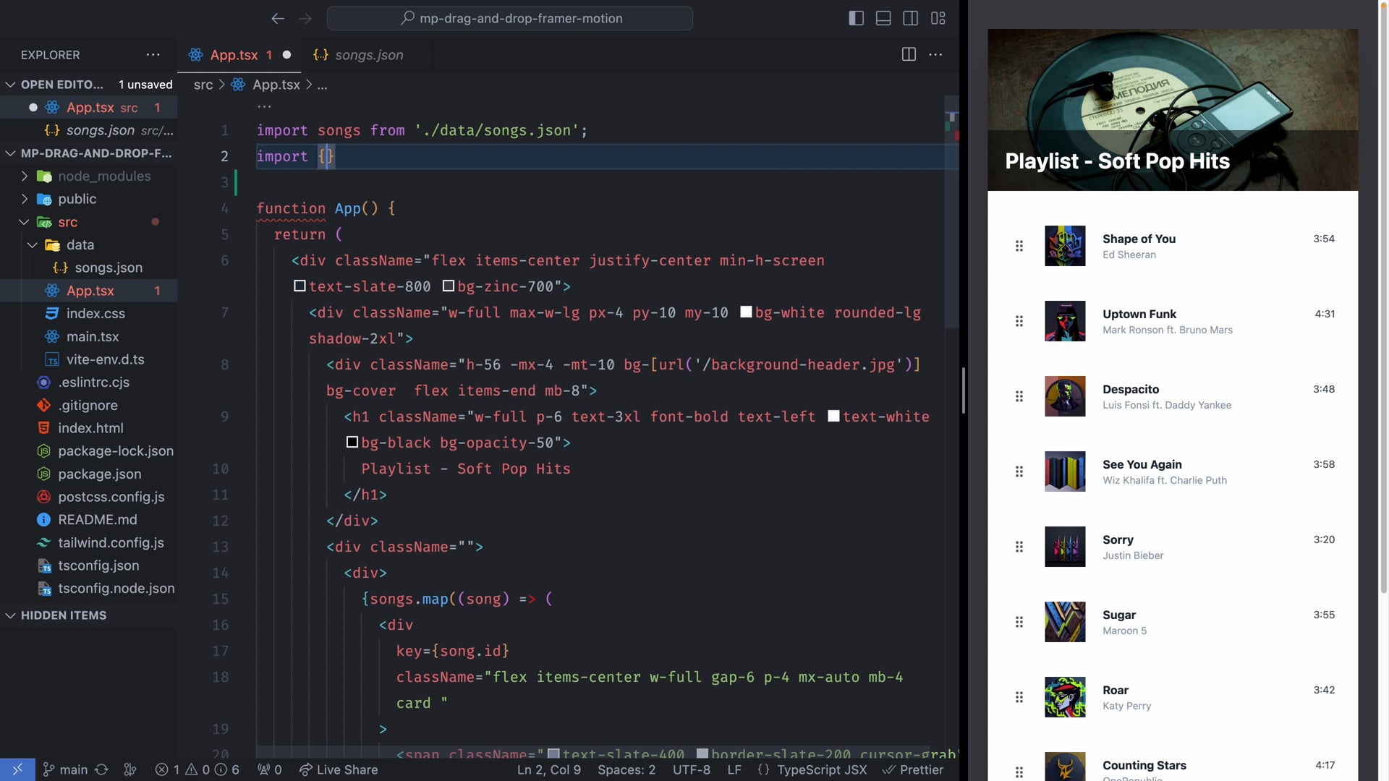Open customize layout icon
The height and width of the screenshot is (781, 1389).
click(938, 18)
